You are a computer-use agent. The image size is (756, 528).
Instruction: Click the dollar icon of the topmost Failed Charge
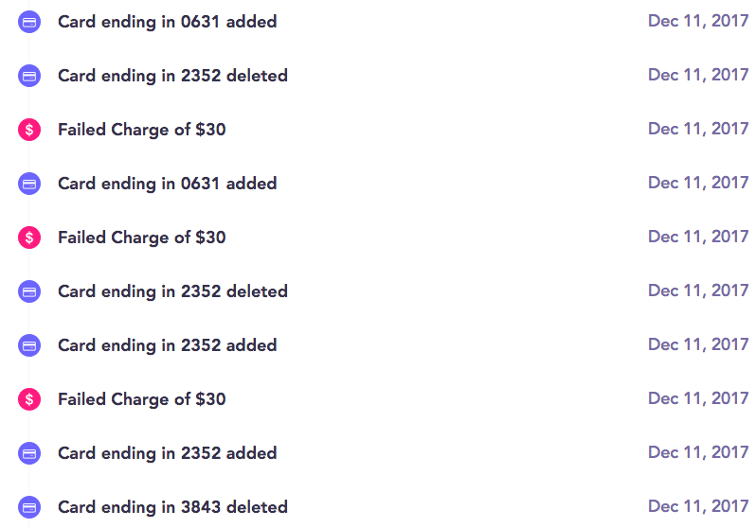[x=29, y=130]
